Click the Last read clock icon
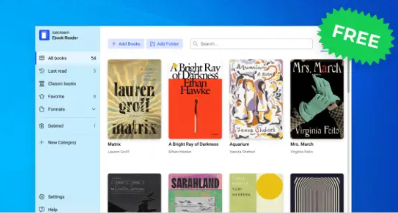This screenshot has width=398, height=213. point(42,71)
